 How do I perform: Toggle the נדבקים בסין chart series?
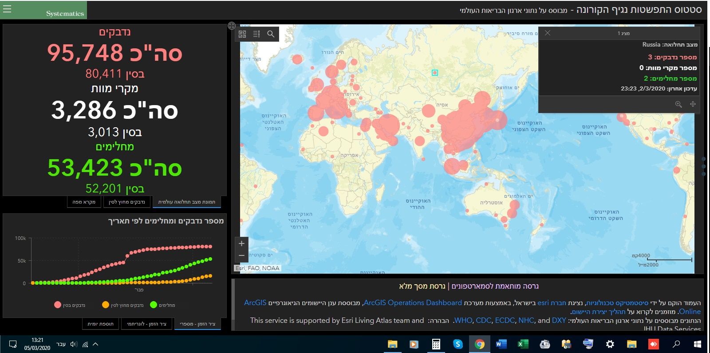pyautogui.click(x=70, y=305)
